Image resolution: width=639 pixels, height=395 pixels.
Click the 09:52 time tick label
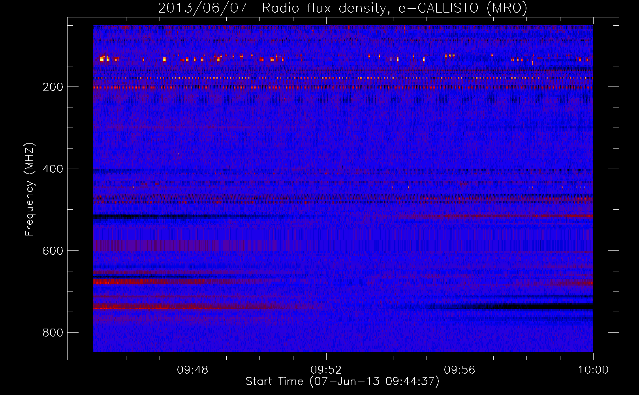point(326,370)
